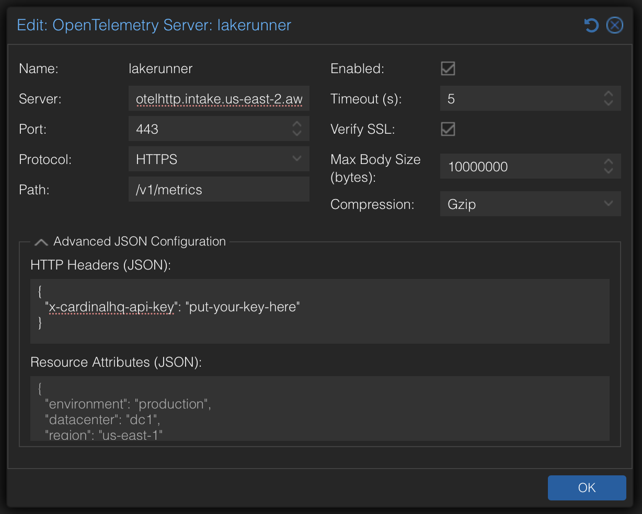Click inside the Resource Attributes JSON textarea
Viewport: 642px width, 514px height.
[x=320, y=408]
